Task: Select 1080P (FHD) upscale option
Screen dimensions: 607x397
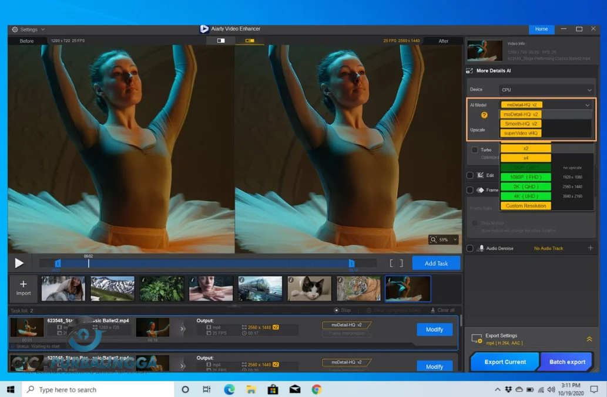Action: click(x=526, y=177)
